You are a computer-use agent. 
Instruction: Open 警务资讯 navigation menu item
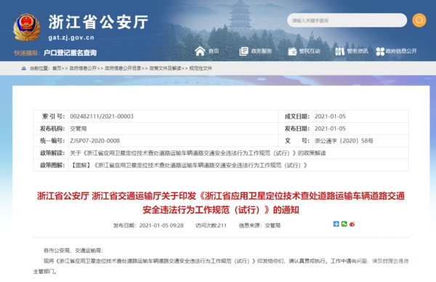358,51
